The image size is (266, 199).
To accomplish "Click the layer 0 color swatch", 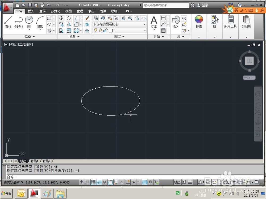I will pyautogui.click(x=111, y=31).
